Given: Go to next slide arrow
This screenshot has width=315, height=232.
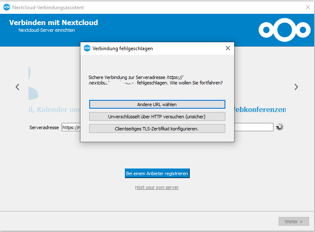Looking at the screenshot, I should [296, 87].
